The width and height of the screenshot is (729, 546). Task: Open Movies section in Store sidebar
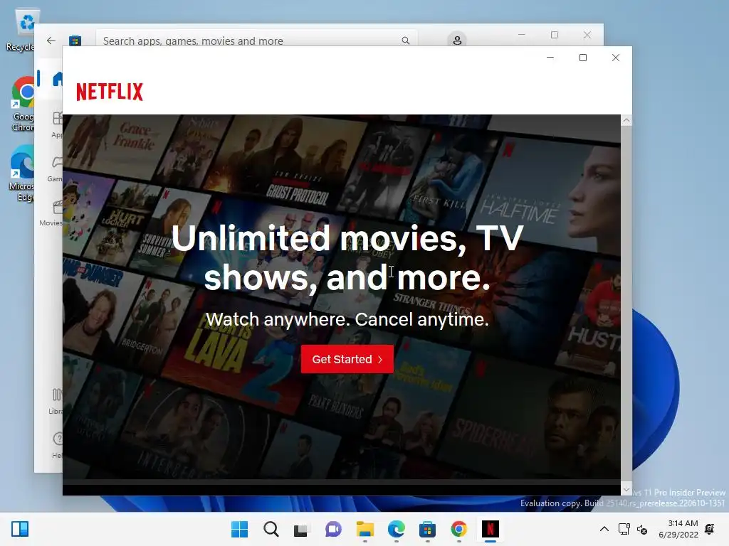point(51,213)
